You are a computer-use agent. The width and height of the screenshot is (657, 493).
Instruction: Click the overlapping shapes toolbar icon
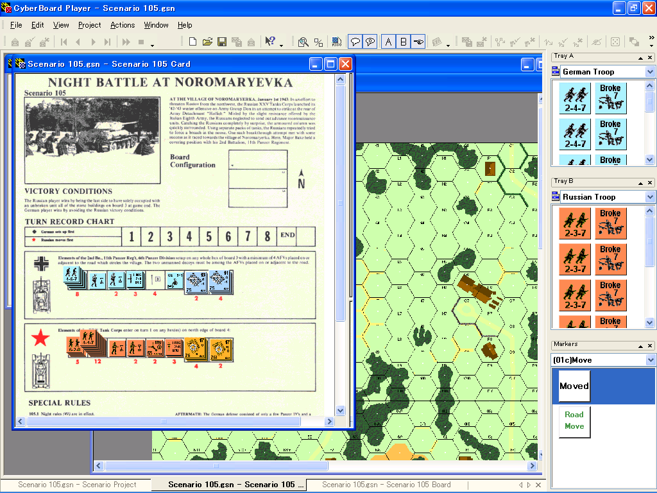click(x=634, y=42)
